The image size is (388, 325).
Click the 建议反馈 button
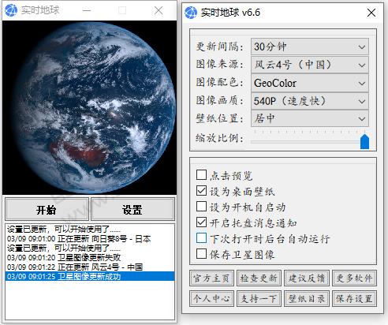click(x=307, y=278)
